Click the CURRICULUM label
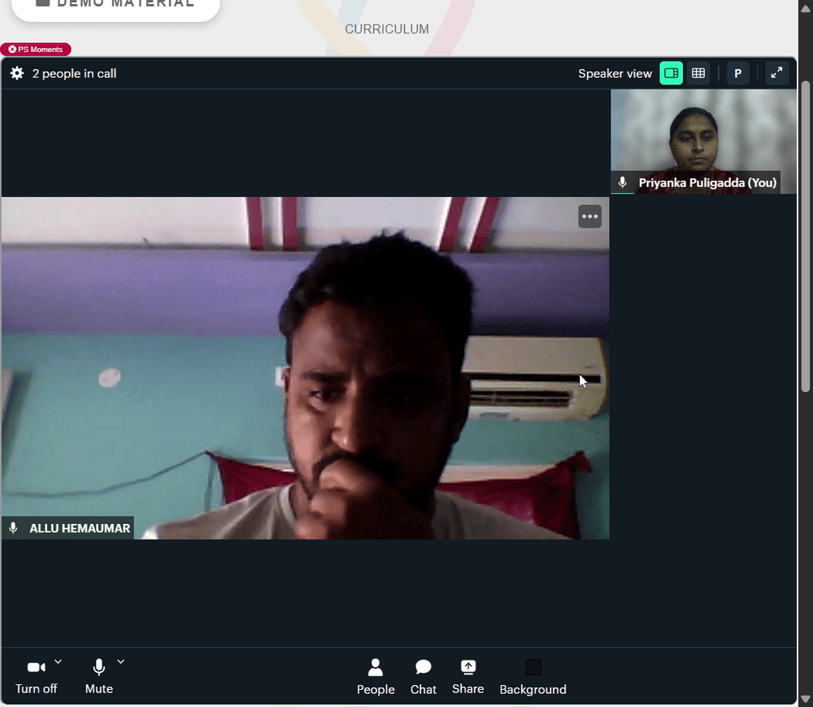The image size is (813, 707). pos(387,29)
